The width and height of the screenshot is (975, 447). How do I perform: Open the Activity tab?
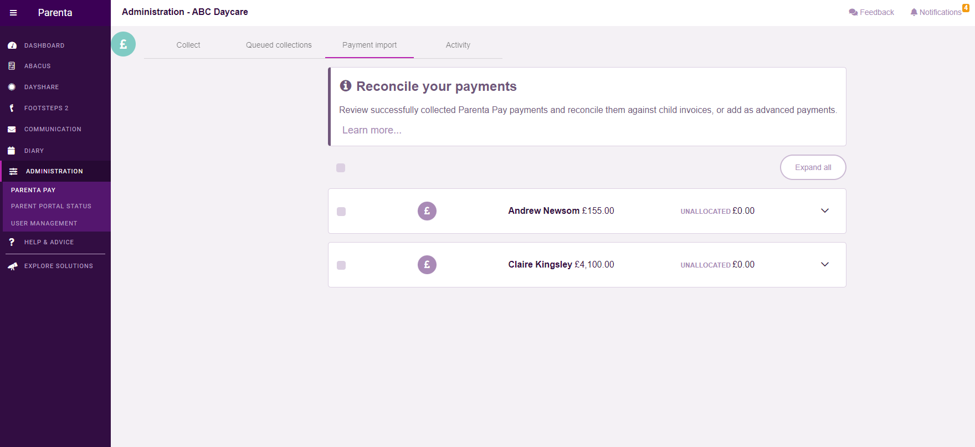click(458, 45)
